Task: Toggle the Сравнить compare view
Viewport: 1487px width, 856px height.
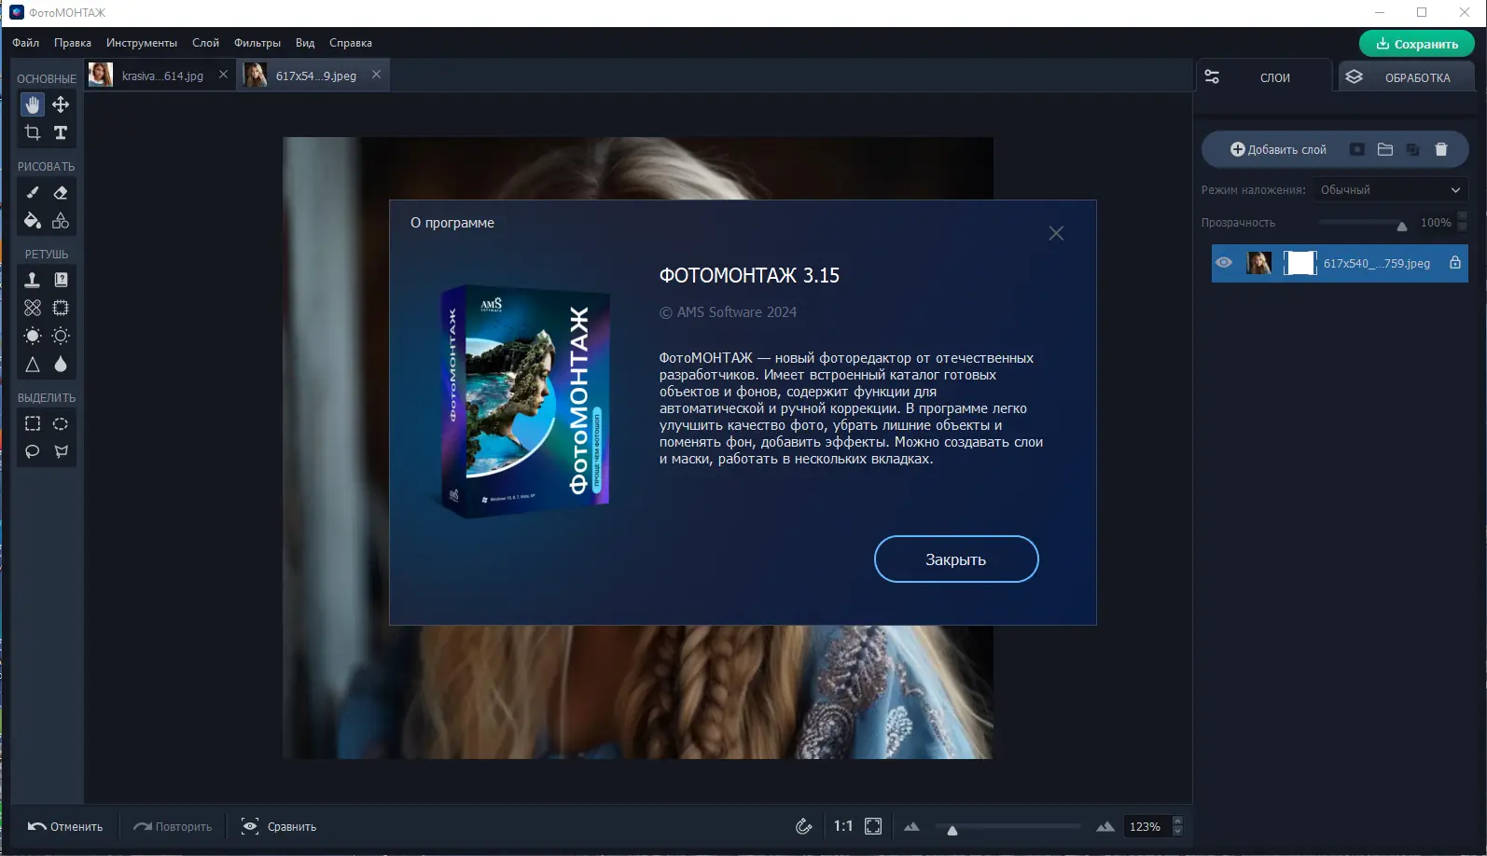Action: coord(279,826)
